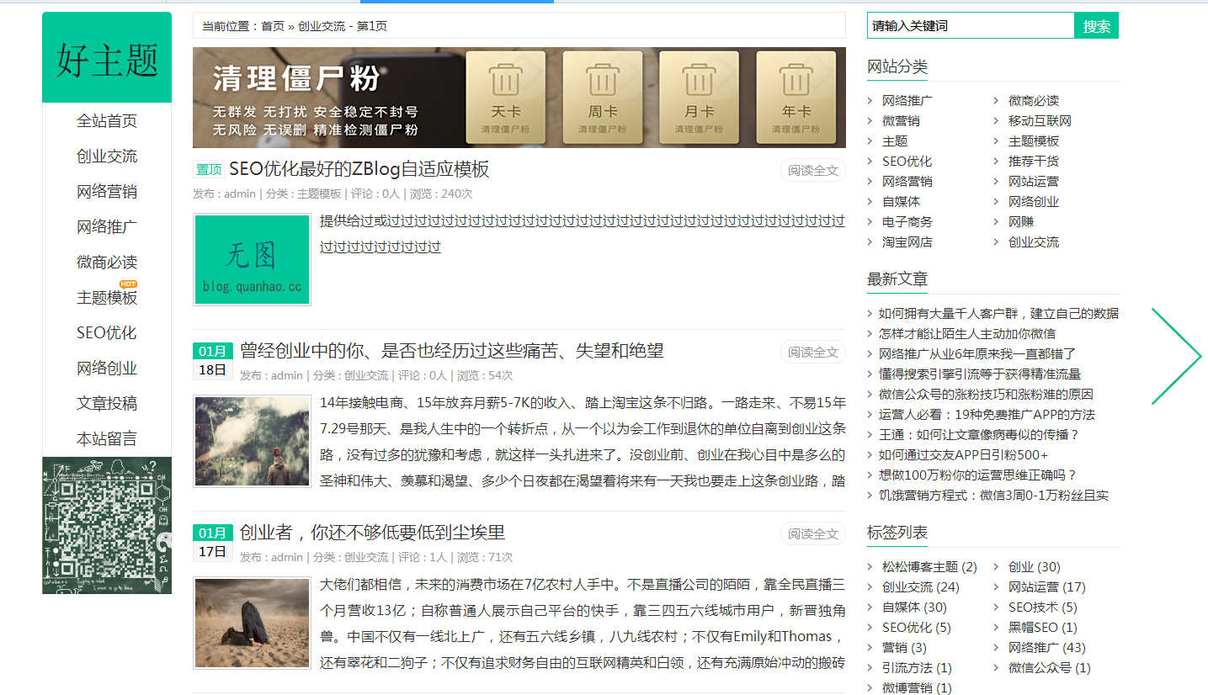Select 文章投稿 in the left menu
Image resolution: width=1208 pixels, height=695 pixels.
107,404
